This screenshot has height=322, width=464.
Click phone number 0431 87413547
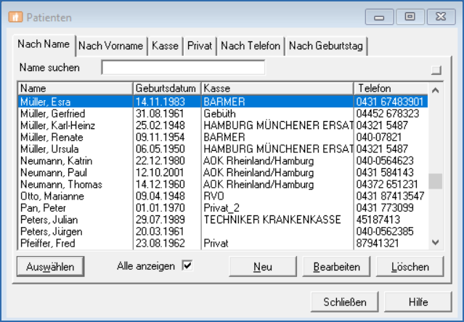pos(391,196)
